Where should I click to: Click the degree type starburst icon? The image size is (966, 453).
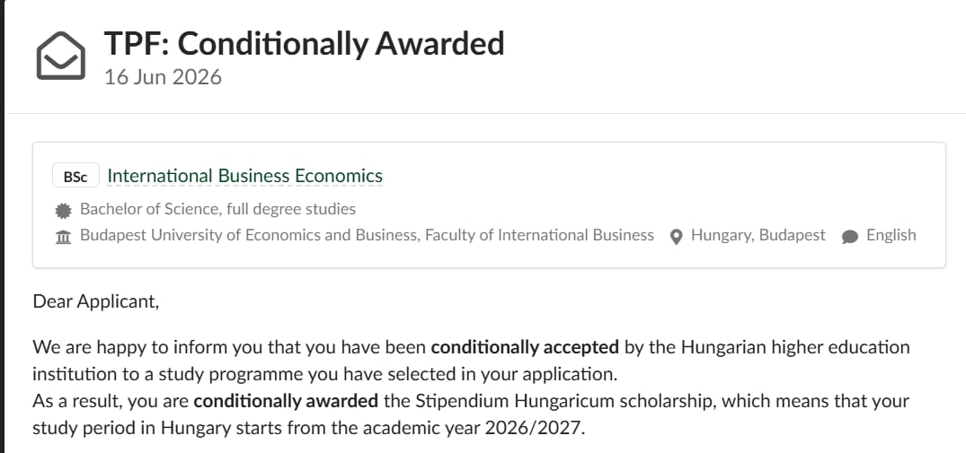coord(63,210)
